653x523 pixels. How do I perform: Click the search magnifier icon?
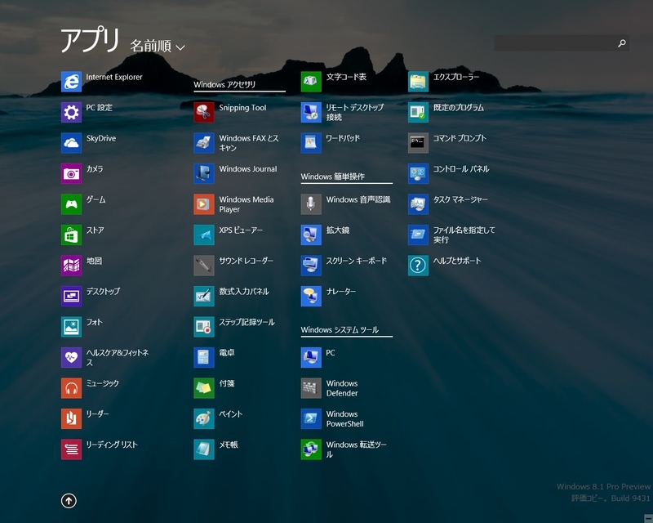pos(621,43)
